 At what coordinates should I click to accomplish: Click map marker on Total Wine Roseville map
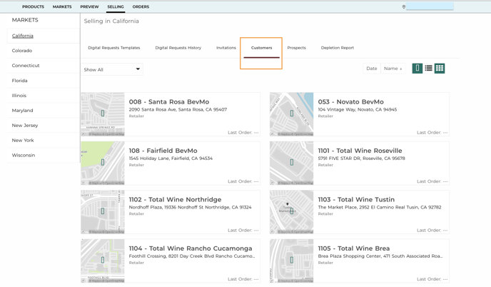[x=291, y=162]
